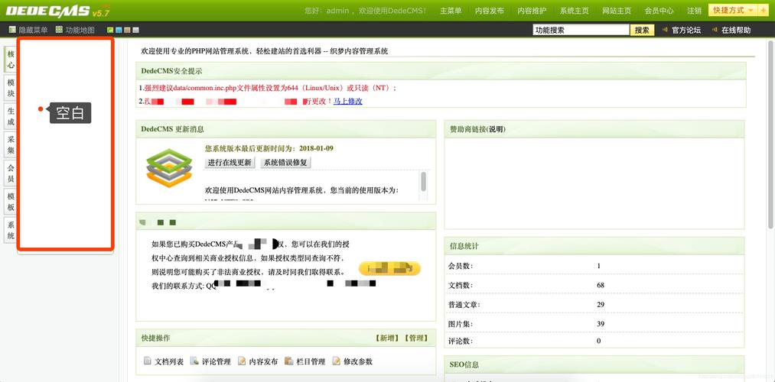Click the 修改参数 edit icon

(336, 361)
